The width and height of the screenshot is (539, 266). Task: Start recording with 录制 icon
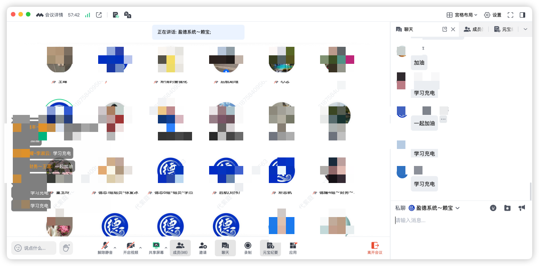click(x=248, y=246)
